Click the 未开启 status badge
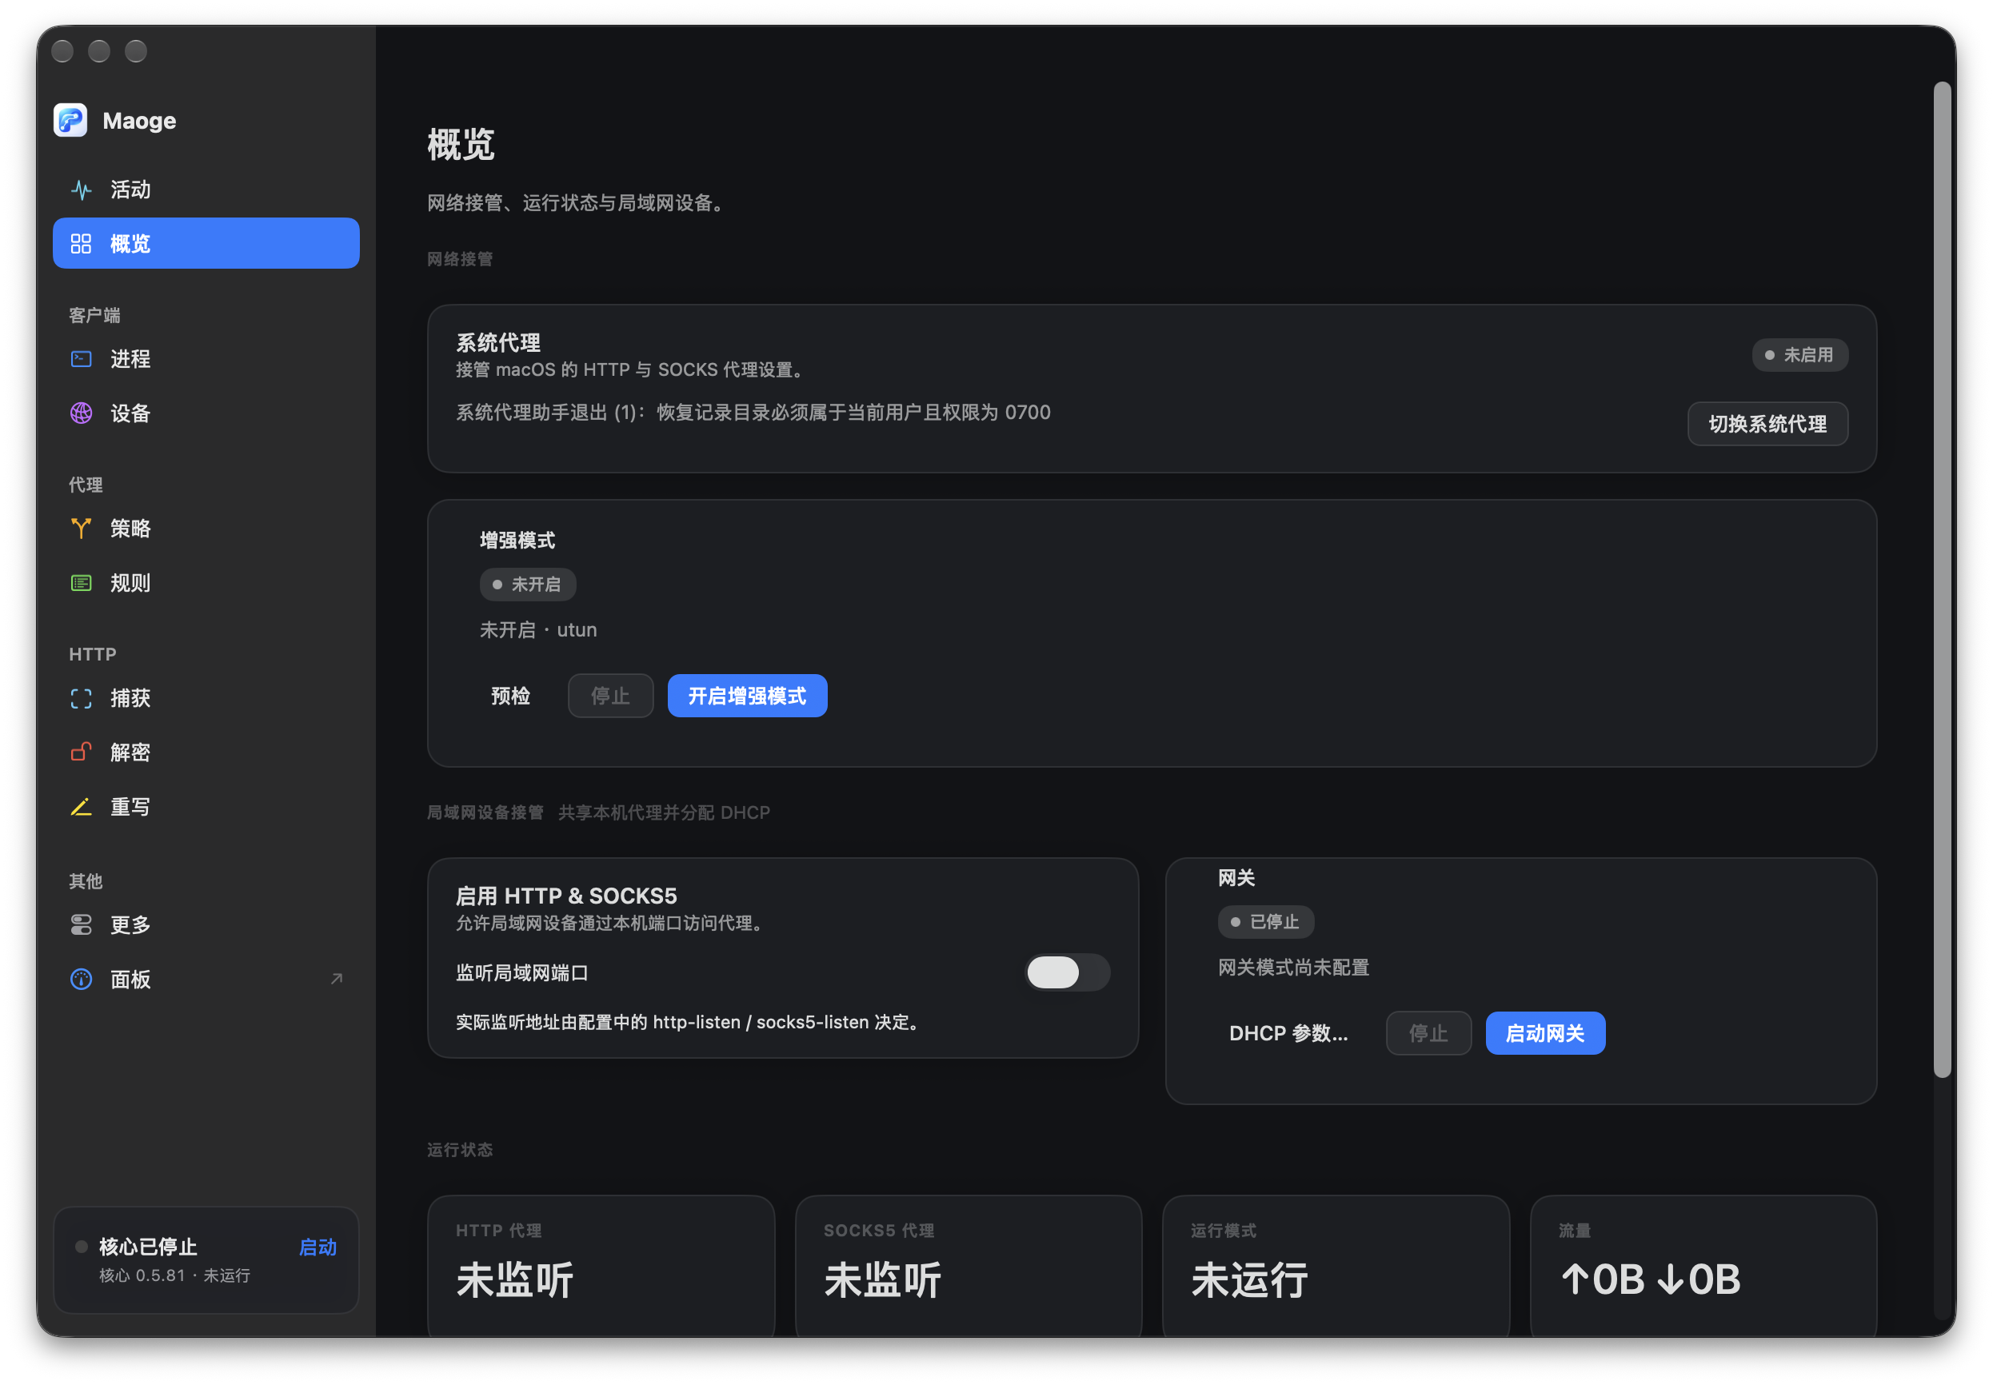The image size is (1993, 1385). pyautogui.click(x=528, y=584)
